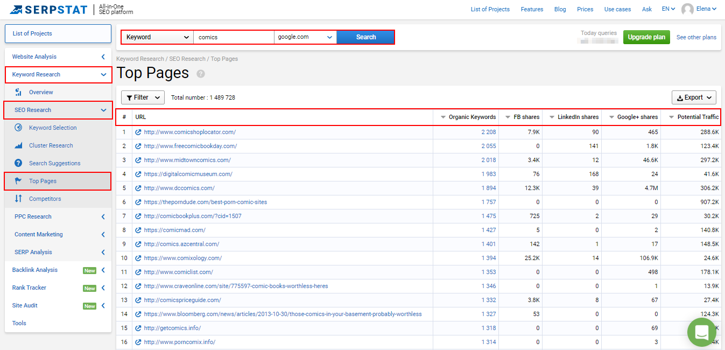Sort by LinkedIn shares column
This screenshot has height=350, width=725.
[x=574, y=117]
